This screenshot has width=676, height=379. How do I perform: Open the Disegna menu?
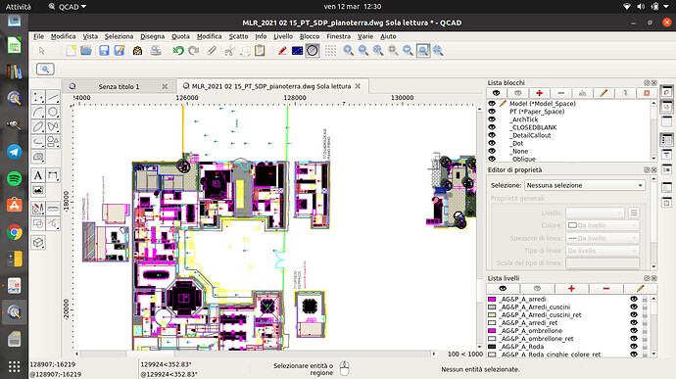point(152,36)
